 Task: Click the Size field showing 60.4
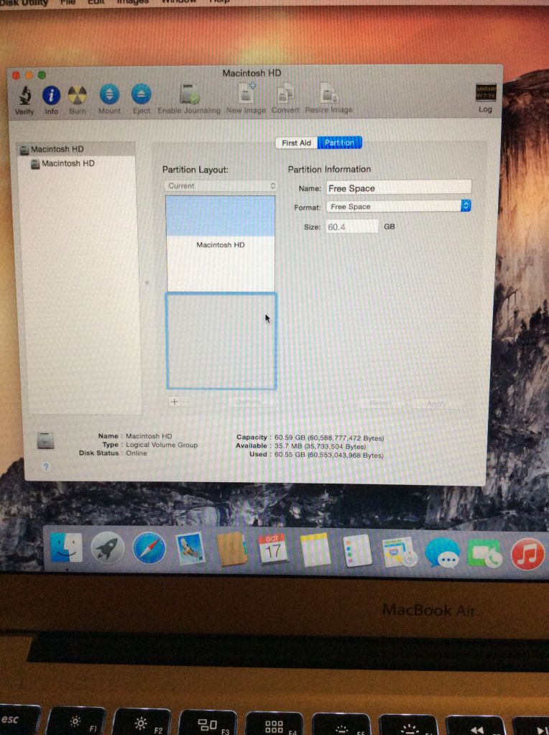(352, 227)
